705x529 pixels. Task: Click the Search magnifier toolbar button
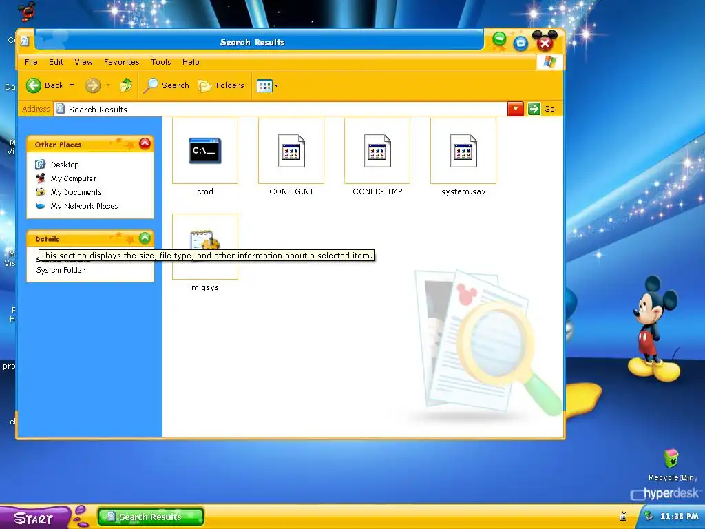point(166,85)
